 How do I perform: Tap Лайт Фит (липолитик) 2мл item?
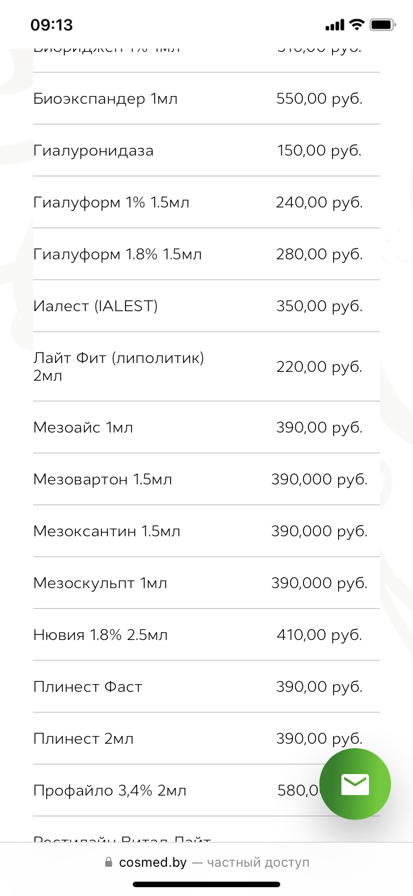[x=118, y=366]
